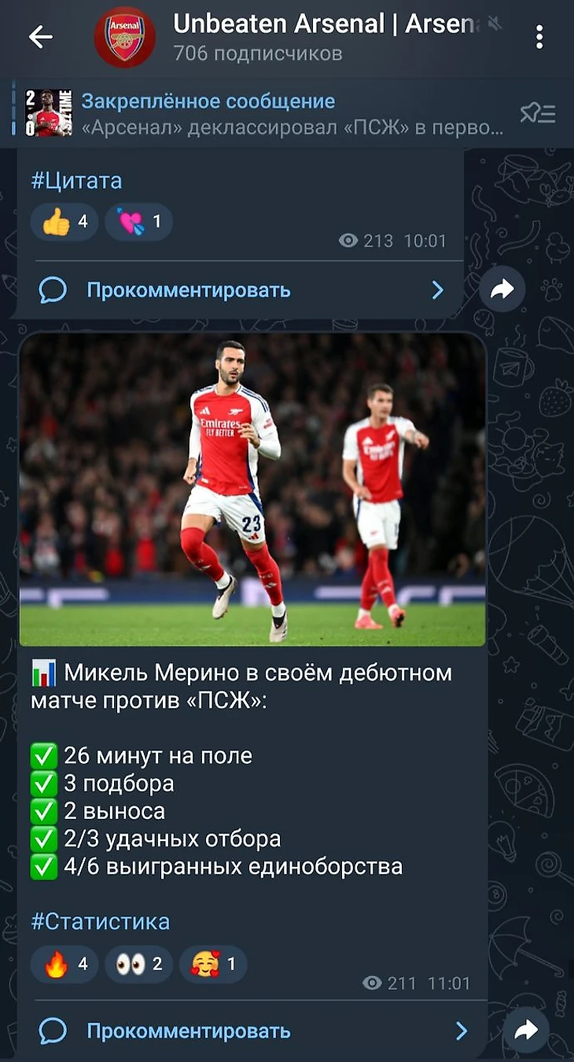Open the three-dot channel menu
This screenshot has width=574, height=1062.
click(x=539, y=37)
